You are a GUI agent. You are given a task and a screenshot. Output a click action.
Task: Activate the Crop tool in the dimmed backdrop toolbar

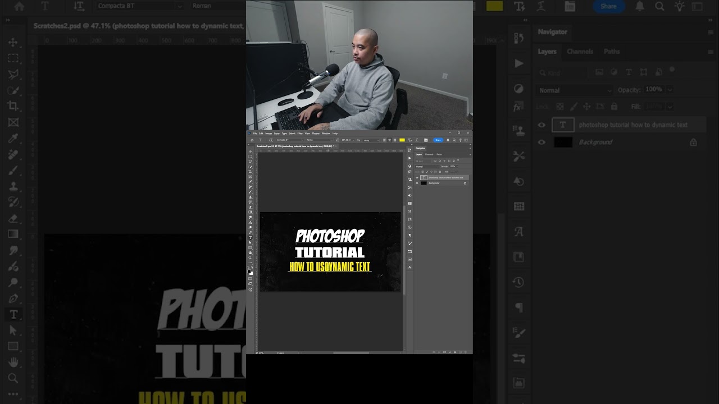click(x=13, y=106)
